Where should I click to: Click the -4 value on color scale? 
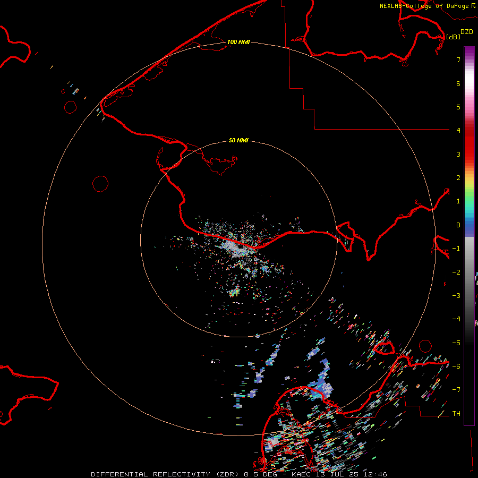pos(456,319)
